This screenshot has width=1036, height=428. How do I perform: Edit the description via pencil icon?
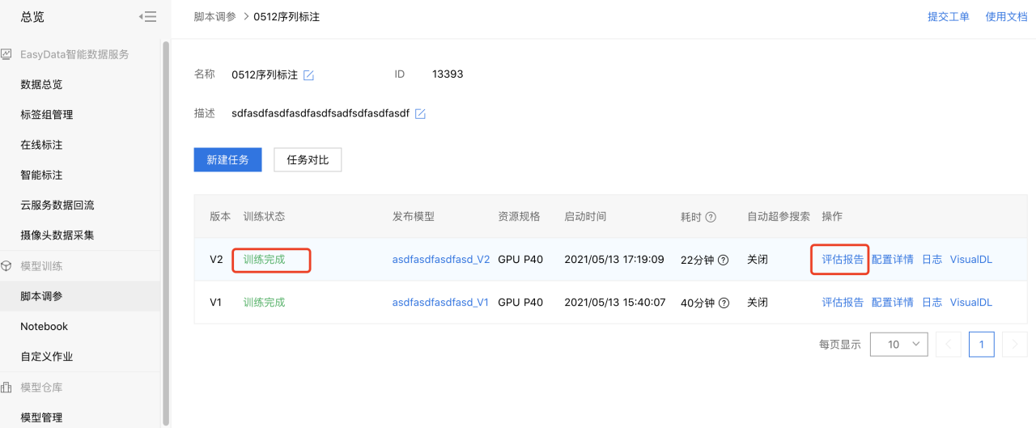tap(420, 114)
